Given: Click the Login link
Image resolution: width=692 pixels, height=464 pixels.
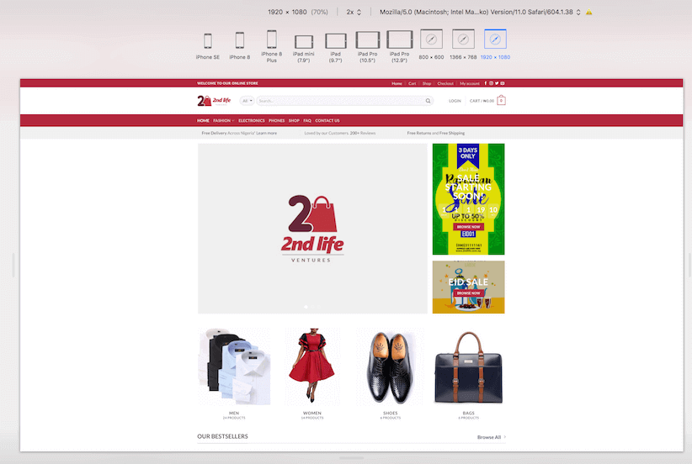Looking at the screenshot, I should pos(455,101).
